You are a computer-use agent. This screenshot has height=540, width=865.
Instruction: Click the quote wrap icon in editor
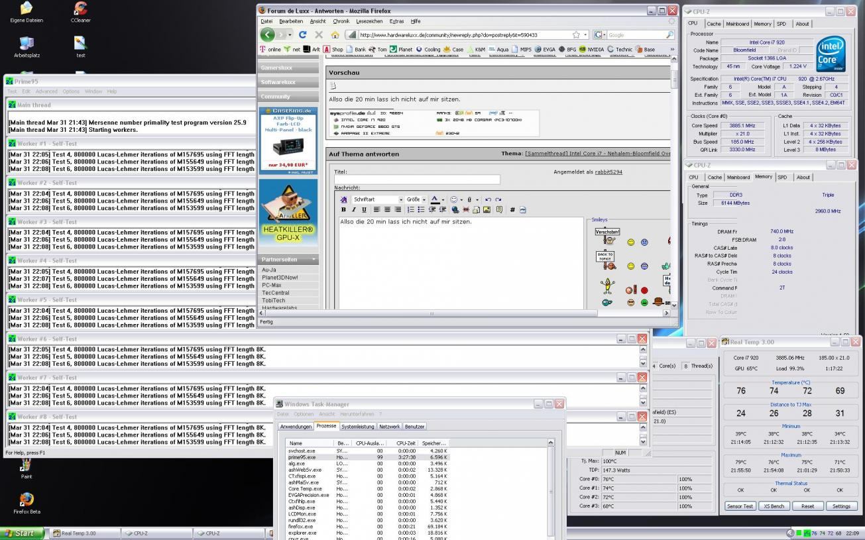point(499,209)
